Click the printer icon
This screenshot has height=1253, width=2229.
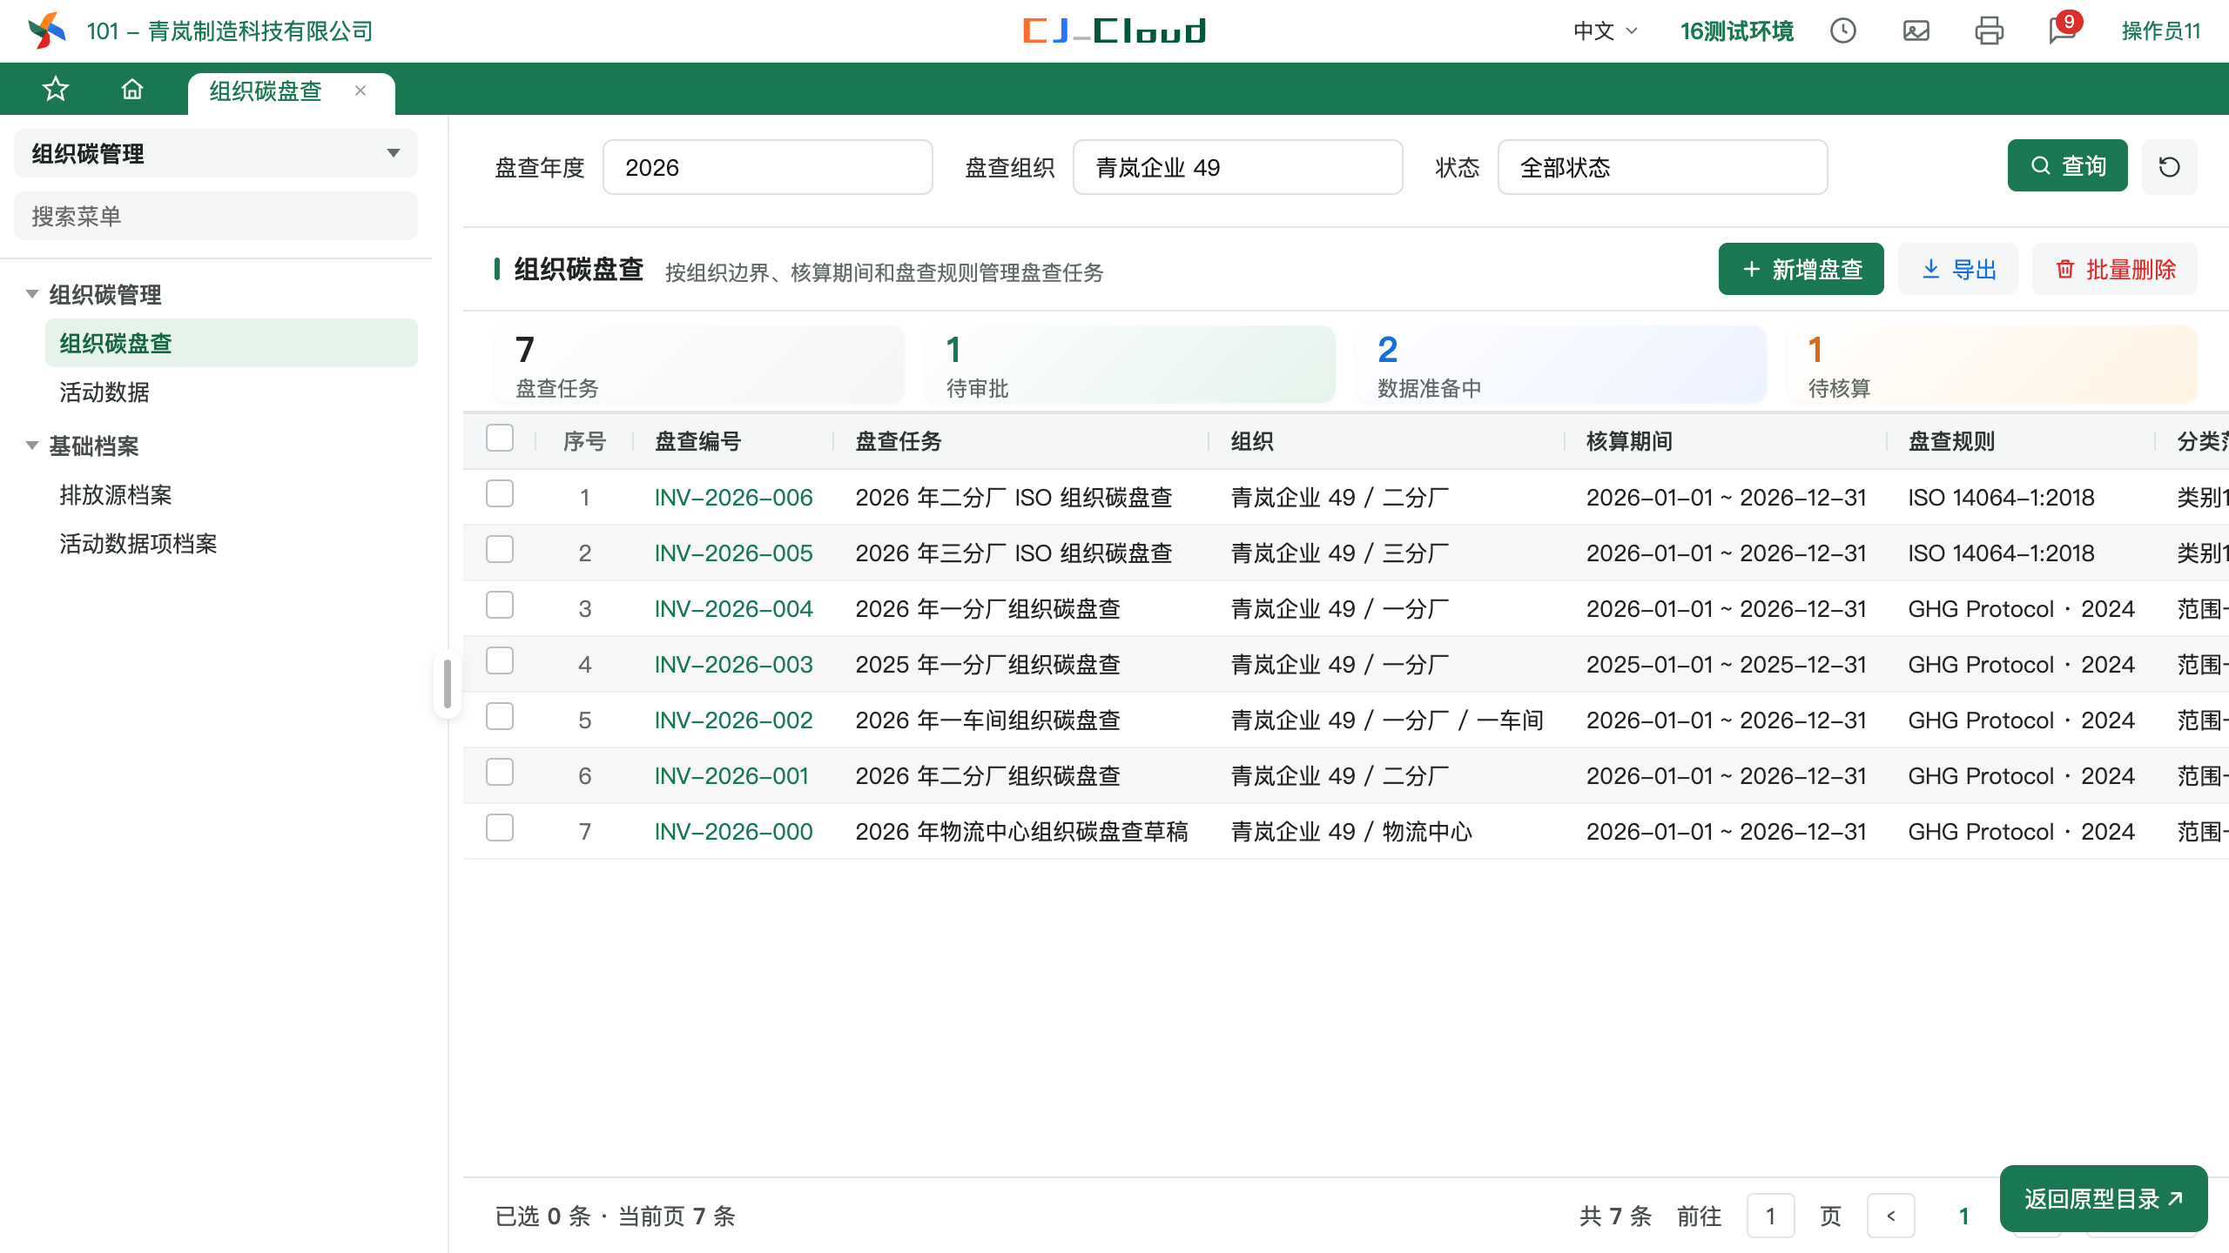click(1990, 31)
